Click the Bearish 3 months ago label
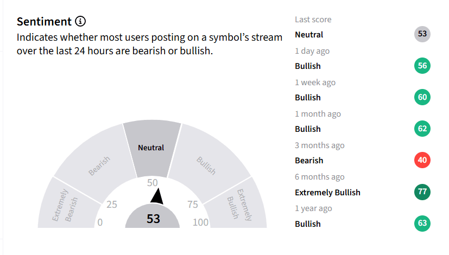 tap(309, 161)
